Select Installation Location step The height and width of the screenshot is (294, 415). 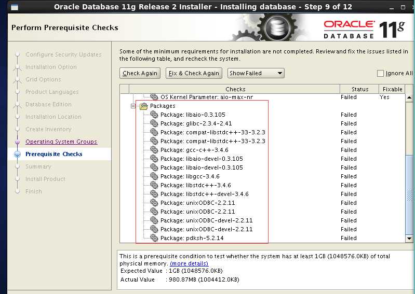click(53, 117)
